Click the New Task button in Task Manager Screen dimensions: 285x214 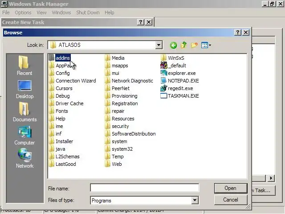point(263,190)
